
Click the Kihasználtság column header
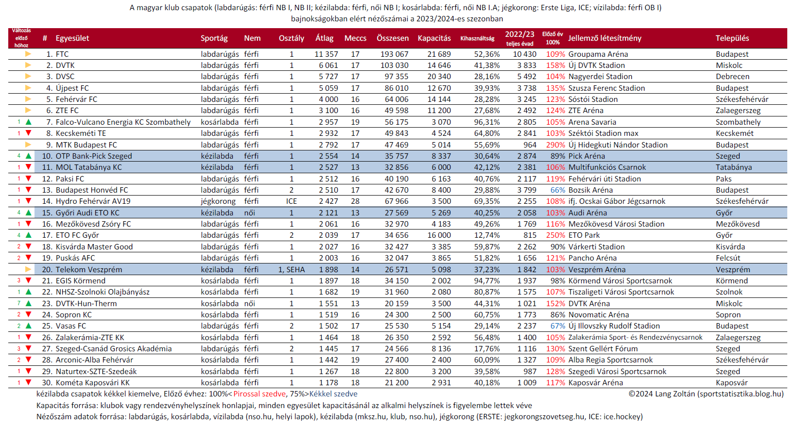coord(478,38)
